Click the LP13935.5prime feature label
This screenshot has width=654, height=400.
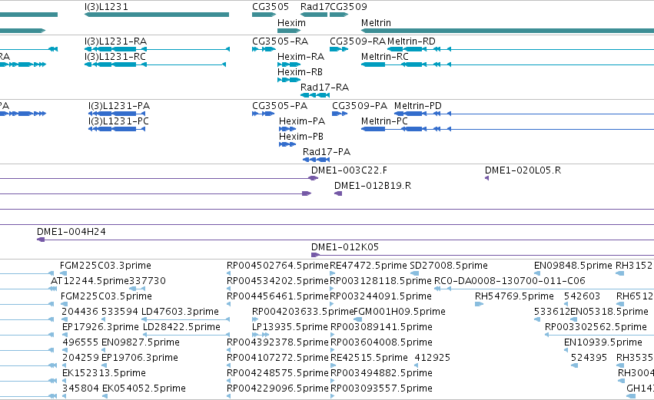point(290,327)
